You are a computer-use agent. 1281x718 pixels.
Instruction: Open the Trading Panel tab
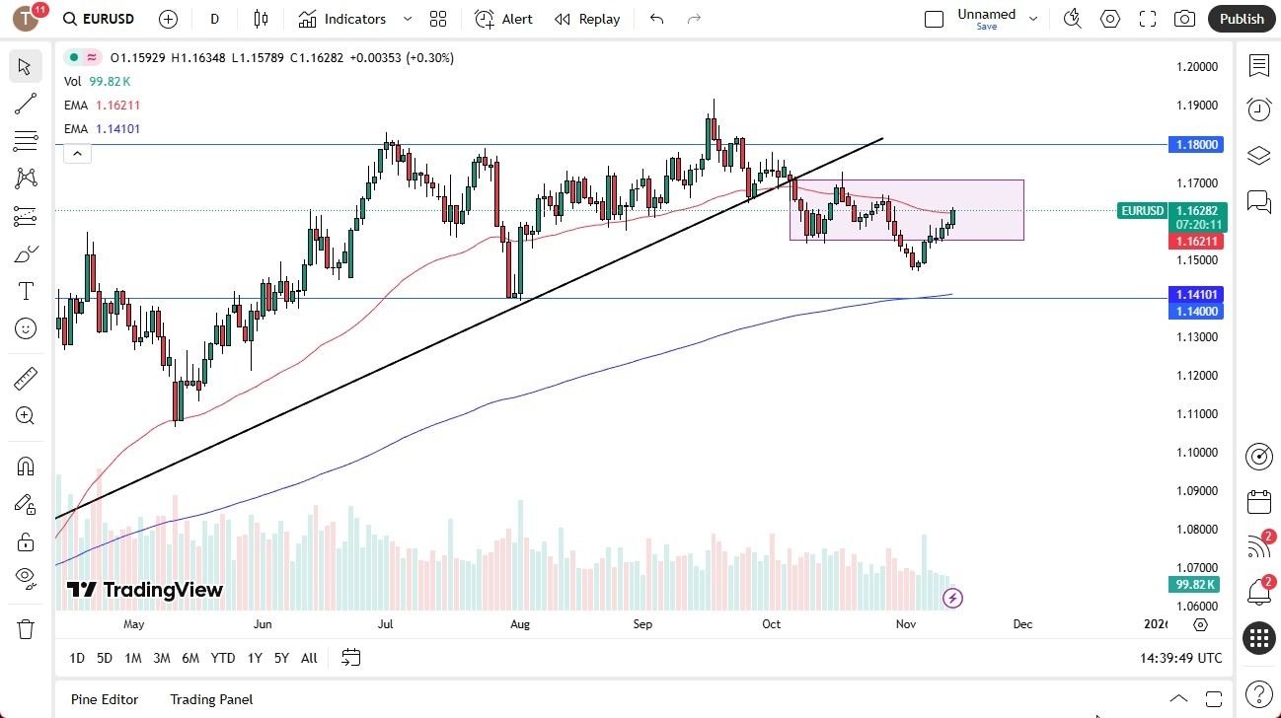[210, 699]
